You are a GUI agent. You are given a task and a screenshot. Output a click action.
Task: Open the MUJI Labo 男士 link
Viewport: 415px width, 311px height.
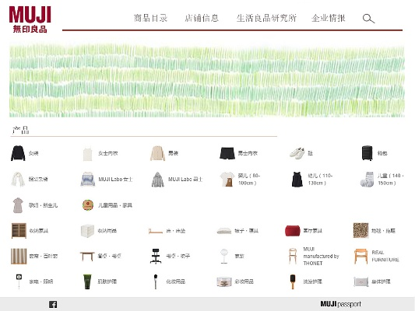(x=185, y=179)
